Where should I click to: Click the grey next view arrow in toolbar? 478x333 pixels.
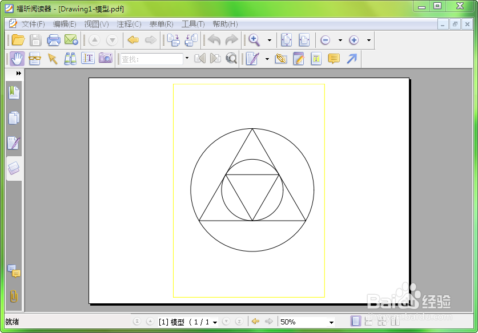151,40
